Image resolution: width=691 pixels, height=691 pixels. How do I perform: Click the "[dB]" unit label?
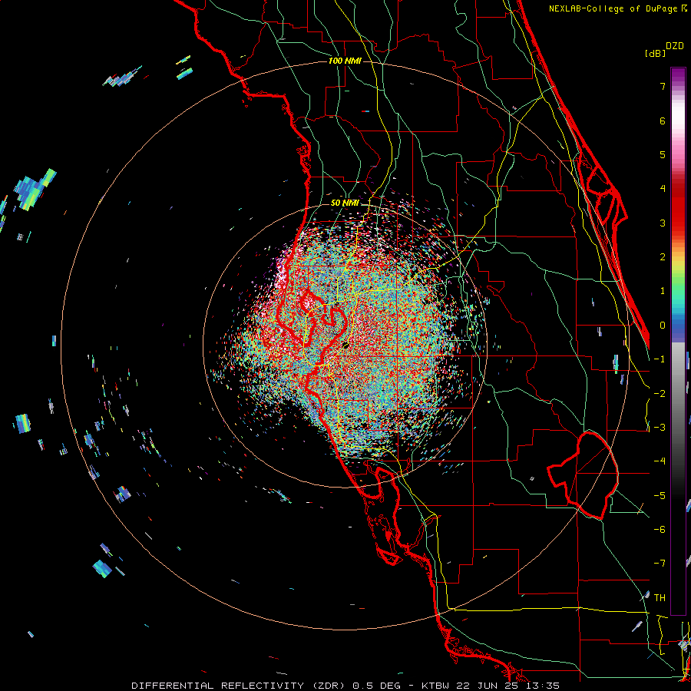click(655, 53)
